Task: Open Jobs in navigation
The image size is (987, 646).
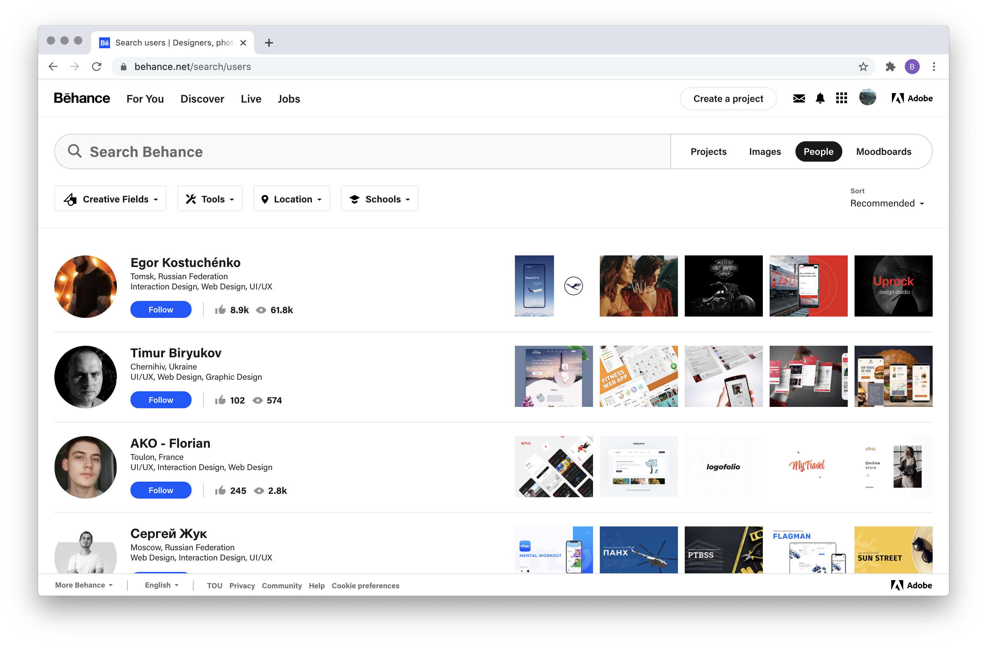Action: (289, 99)
